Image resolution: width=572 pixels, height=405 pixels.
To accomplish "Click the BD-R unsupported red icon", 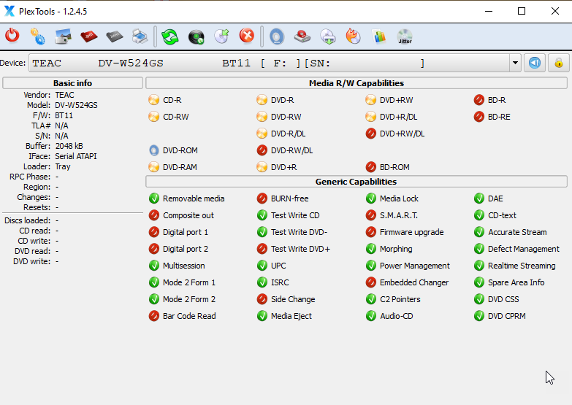I will pyautogui.click(x=479, y=100).
